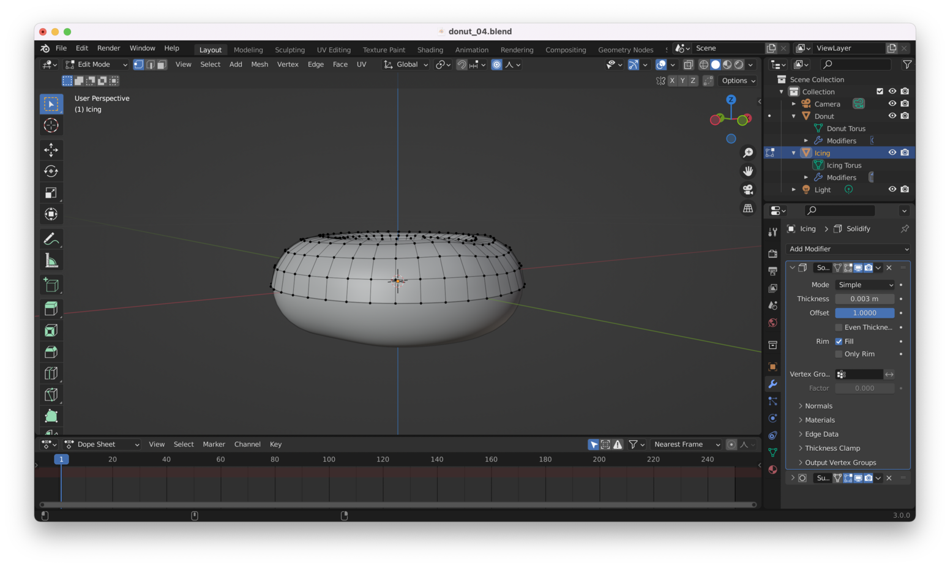Image resolution: width=950 pixels, height=567 pixels.
Task: Choose the Measure tool
Action: 51,261
